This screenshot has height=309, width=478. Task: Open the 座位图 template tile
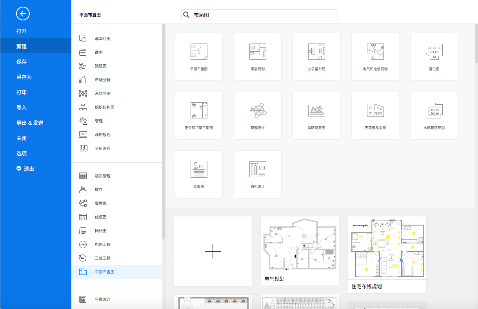[x=434, y=57]
